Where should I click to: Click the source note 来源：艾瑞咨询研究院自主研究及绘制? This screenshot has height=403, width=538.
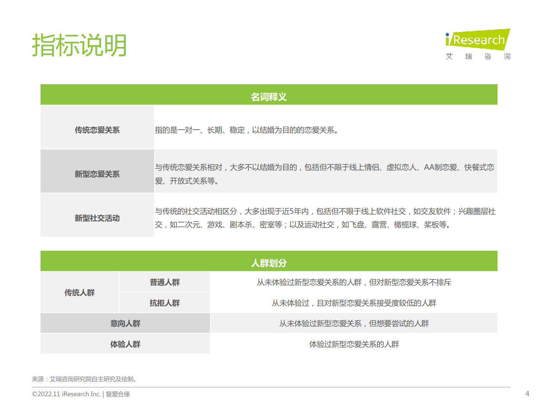click(85, 379)
